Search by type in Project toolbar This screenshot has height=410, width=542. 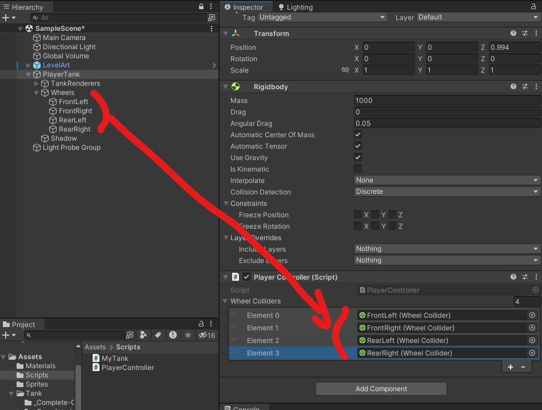coord(144,335)
